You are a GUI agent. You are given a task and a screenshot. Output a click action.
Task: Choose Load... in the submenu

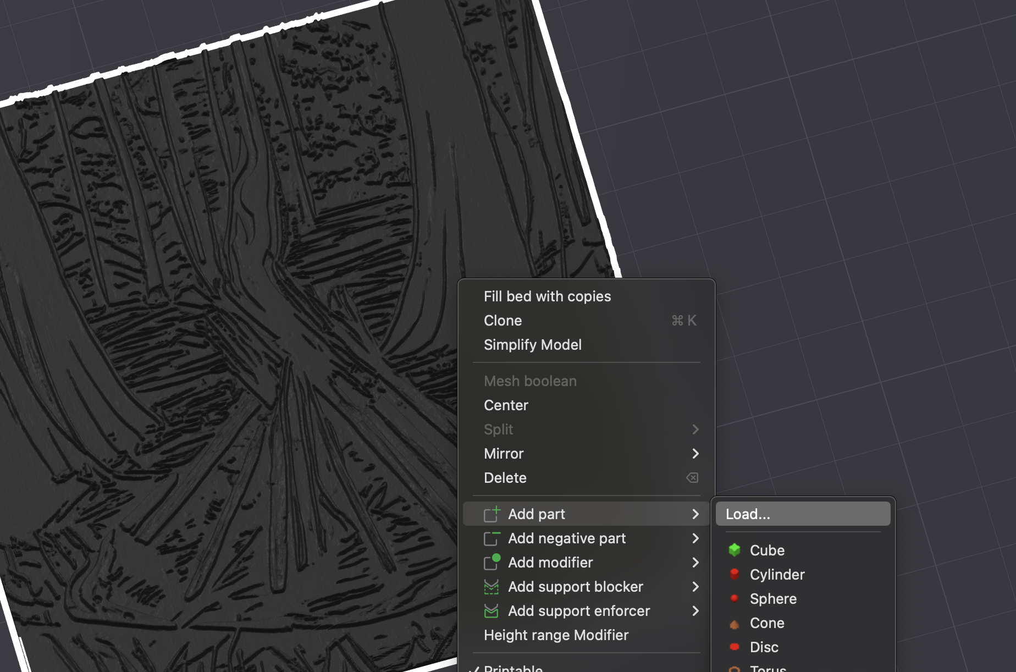[x=803, y=514]
